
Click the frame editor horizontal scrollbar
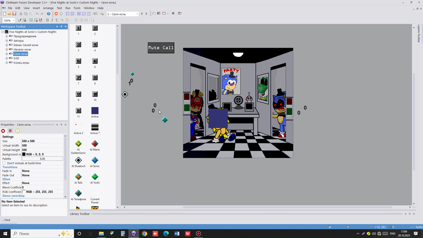pyautogui.click(x=287, y=207)
